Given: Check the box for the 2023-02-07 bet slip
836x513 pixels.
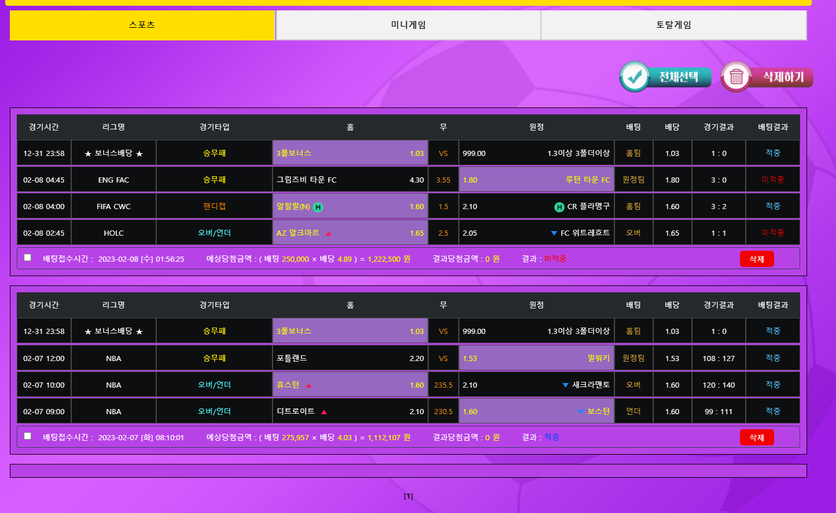Looking at the screenshot, I should click(x=28, y=436).
